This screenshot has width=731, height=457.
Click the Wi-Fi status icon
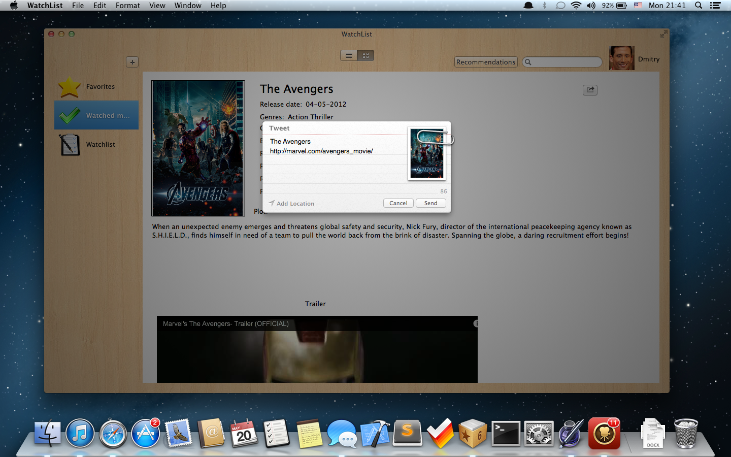coord(576,6)
